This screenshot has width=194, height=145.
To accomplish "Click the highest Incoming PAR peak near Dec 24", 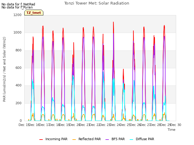I will (113, 22).
